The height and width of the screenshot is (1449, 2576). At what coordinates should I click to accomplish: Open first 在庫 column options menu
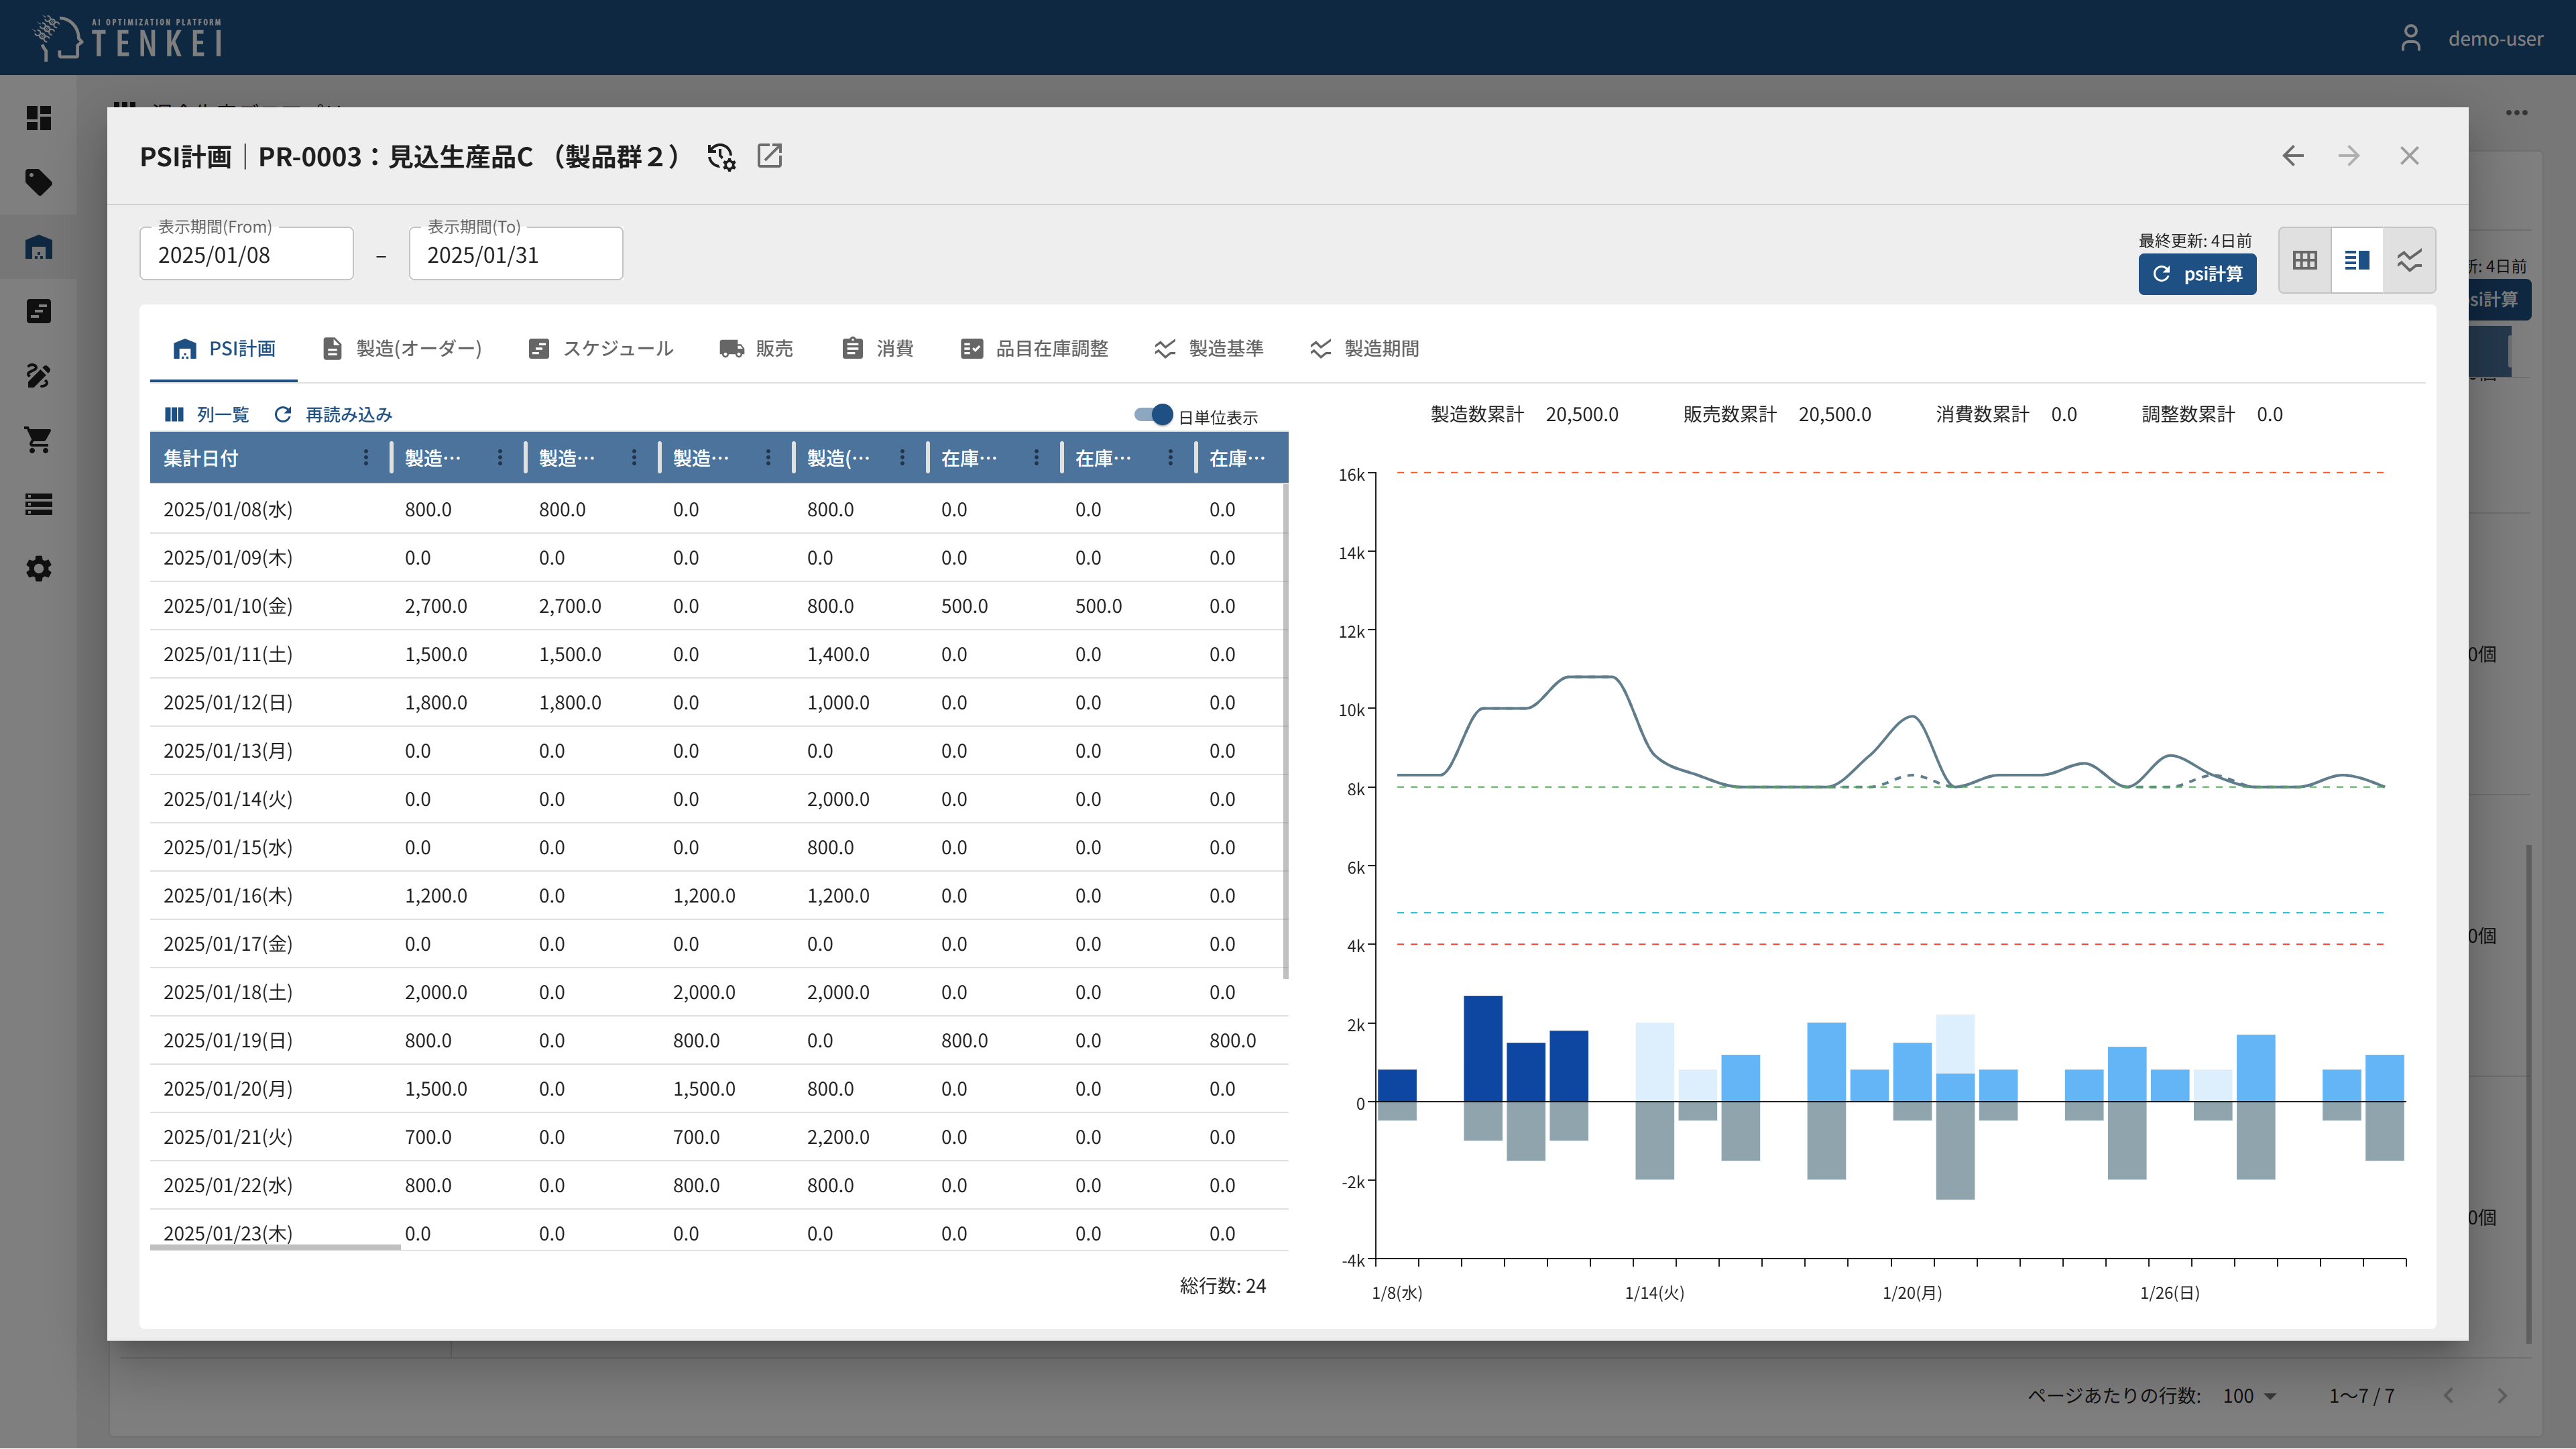coord(1036,458)
